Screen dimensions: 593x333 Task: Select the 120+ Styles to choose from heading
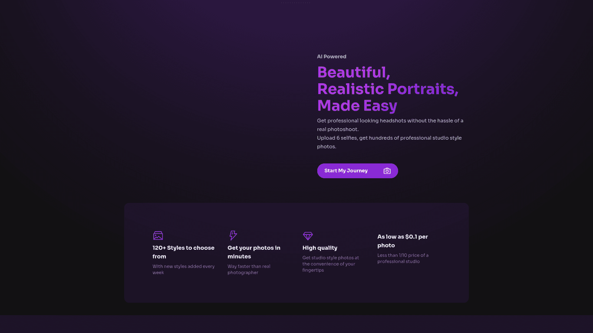[x=184, y=252]
